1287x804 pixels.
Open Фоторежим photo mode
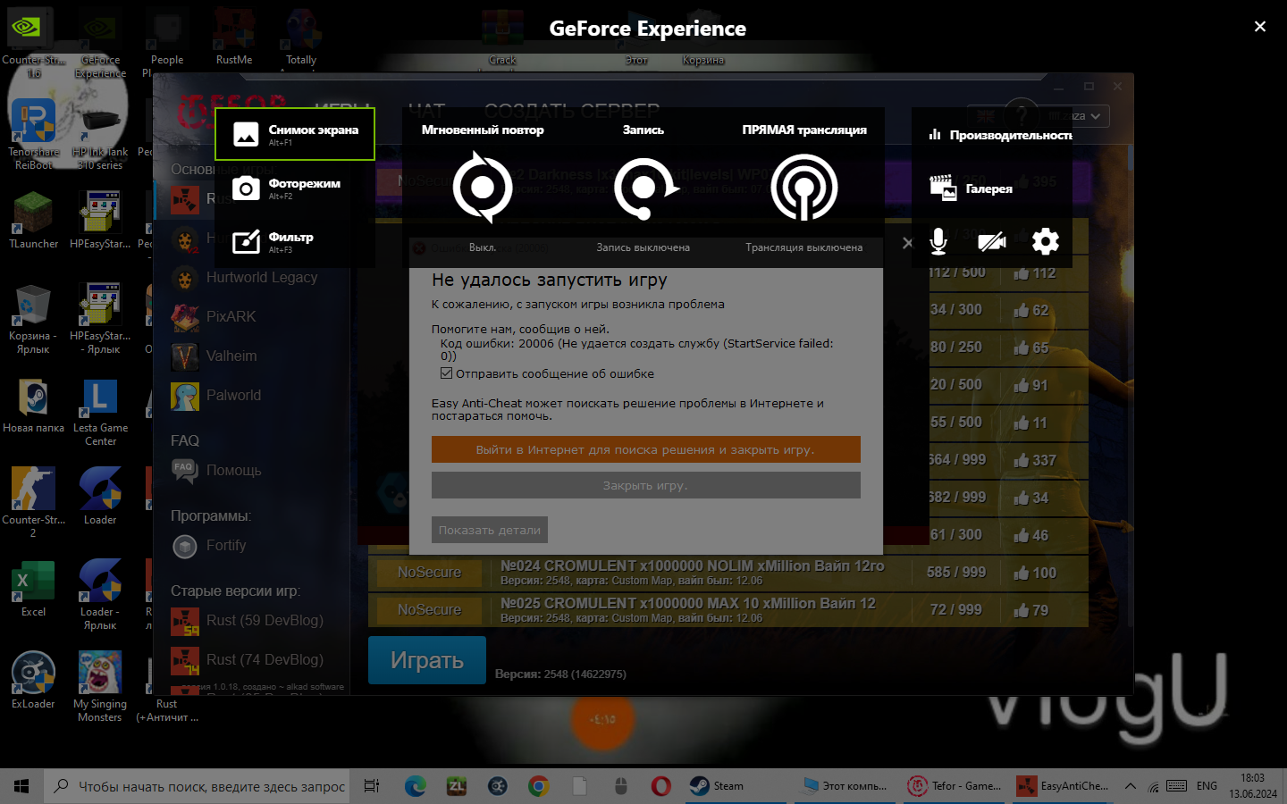(x=295, y=188)
